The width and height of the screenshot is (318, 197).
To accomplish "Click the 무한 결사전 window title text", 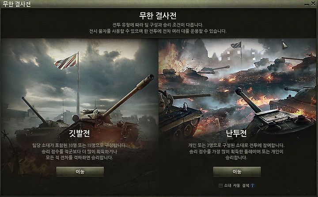I will (x=17, y=4).
